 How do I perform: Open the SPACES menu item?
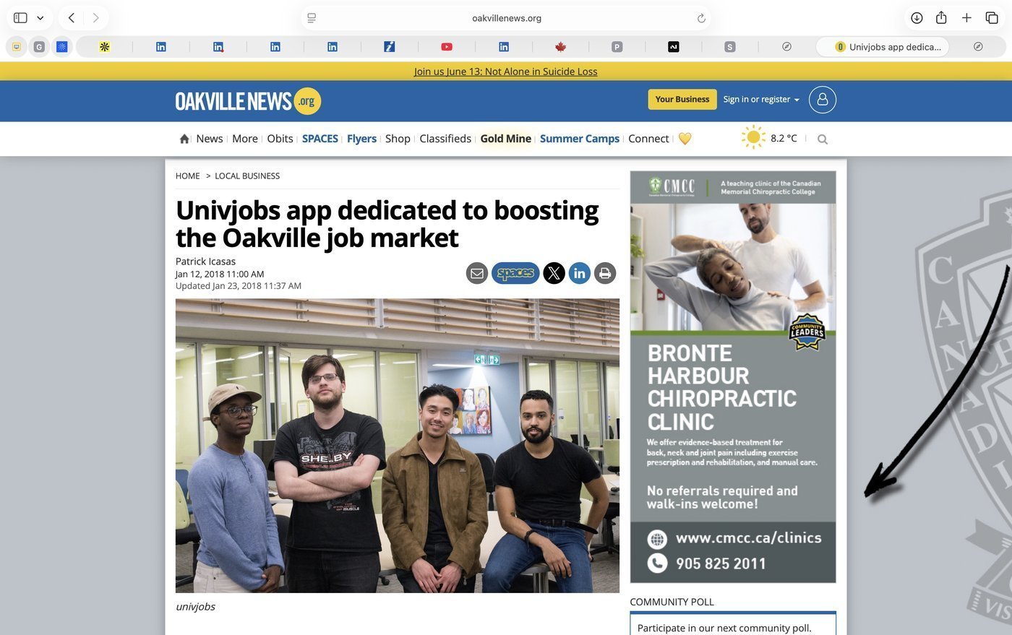(x=320, y=139)
